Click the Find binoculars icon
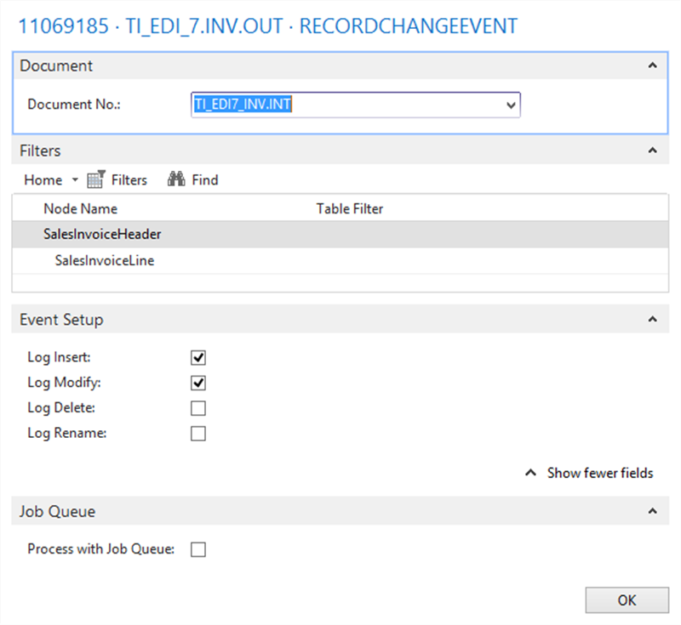Viewport: 681px width, 625px height. (176, 179)
